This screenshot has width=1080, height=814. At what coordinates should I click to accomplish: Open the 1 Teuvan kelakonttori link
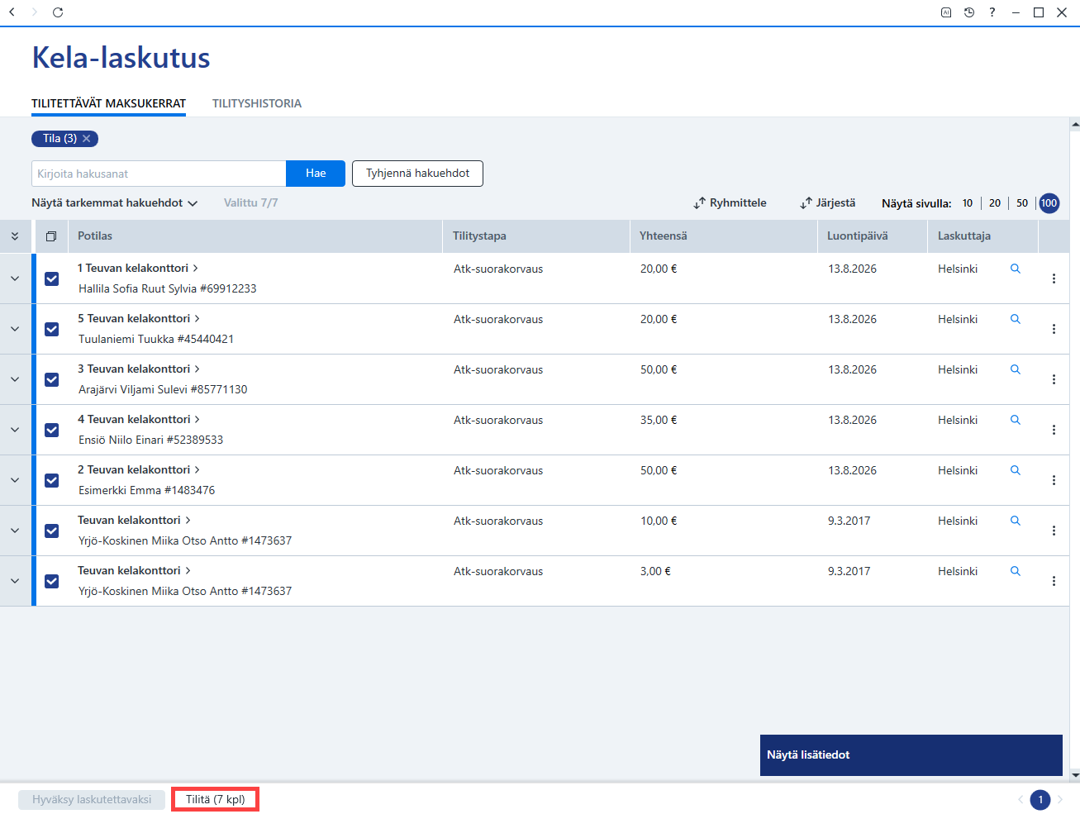click(138, 269)
